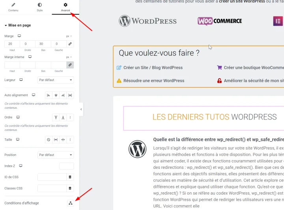
Task: Click the Index-Z input field
Action: point(67,166)
